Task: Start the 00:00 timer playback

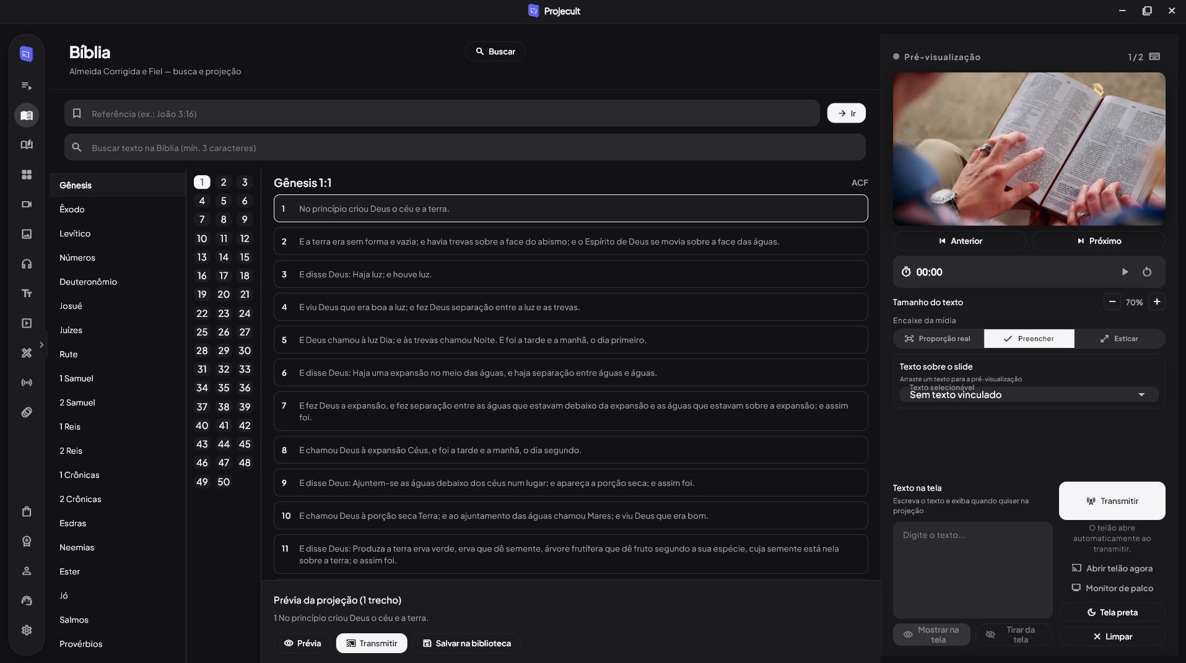Action: coord(1125,272)
